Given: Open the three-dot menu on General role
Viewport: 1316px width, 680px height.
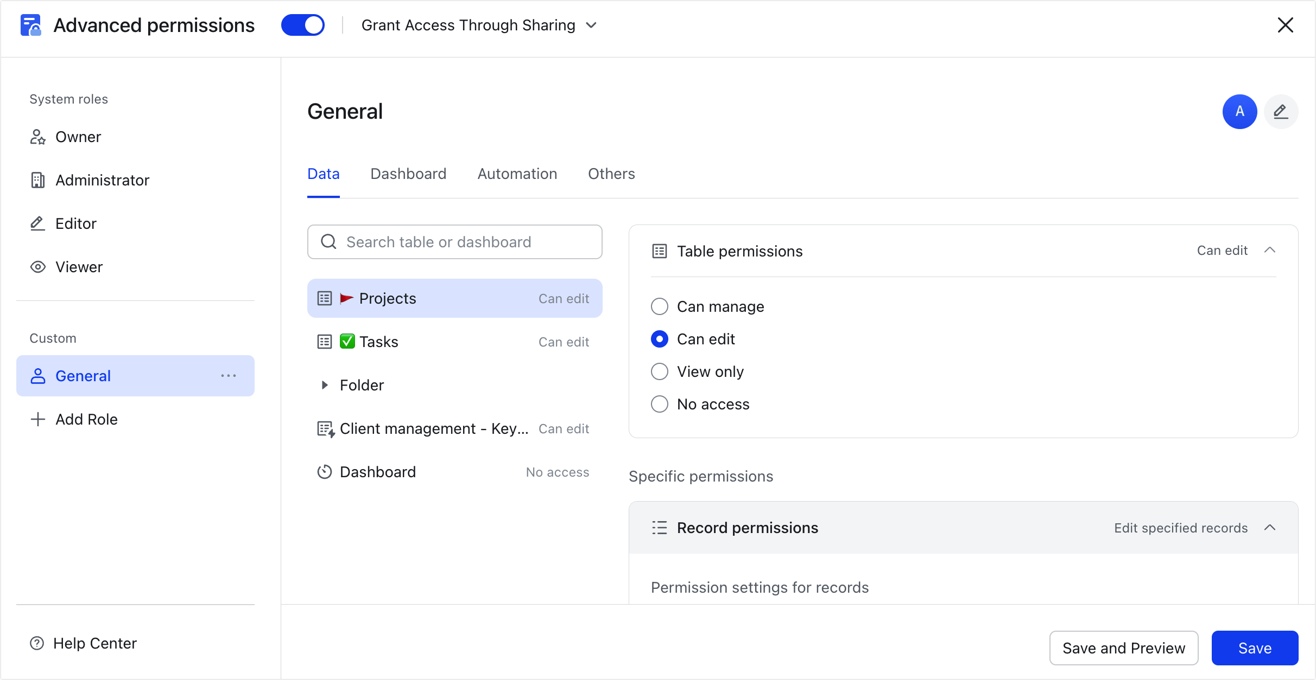Looking at the screenshot, I should pos(229,376).
